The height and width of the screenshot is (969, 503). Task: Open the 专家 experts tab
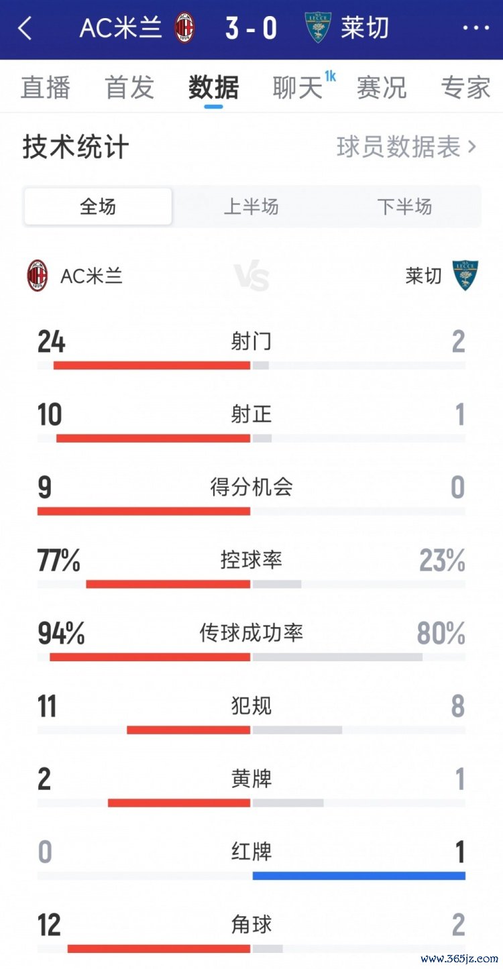[465, 88]
